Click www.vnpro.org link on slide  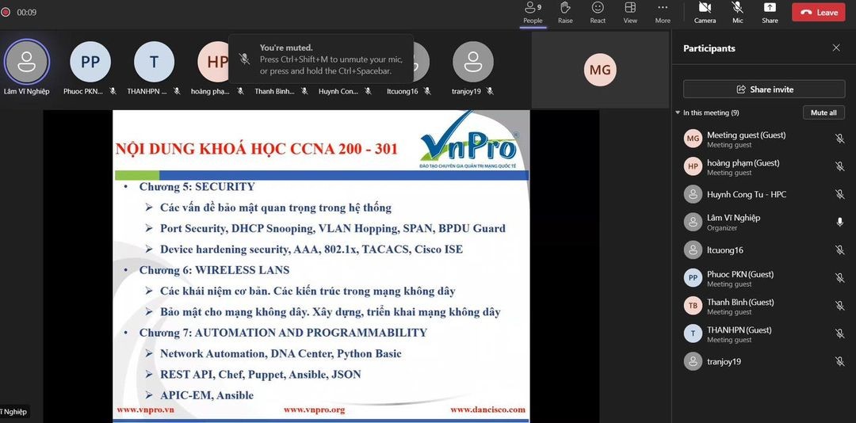[x=314, y=410]
